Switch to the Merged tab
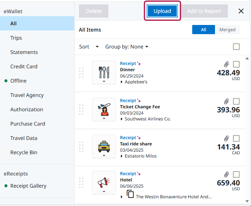 (x=227, y=30)
